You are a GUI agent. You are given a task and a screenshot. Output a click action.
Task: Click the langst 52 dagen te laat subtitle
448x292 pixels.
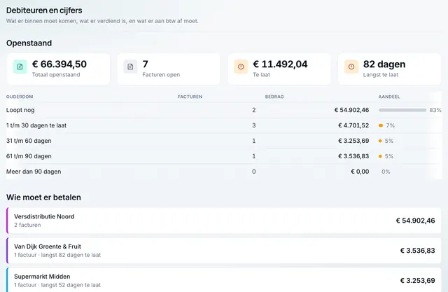click(71, 285)
